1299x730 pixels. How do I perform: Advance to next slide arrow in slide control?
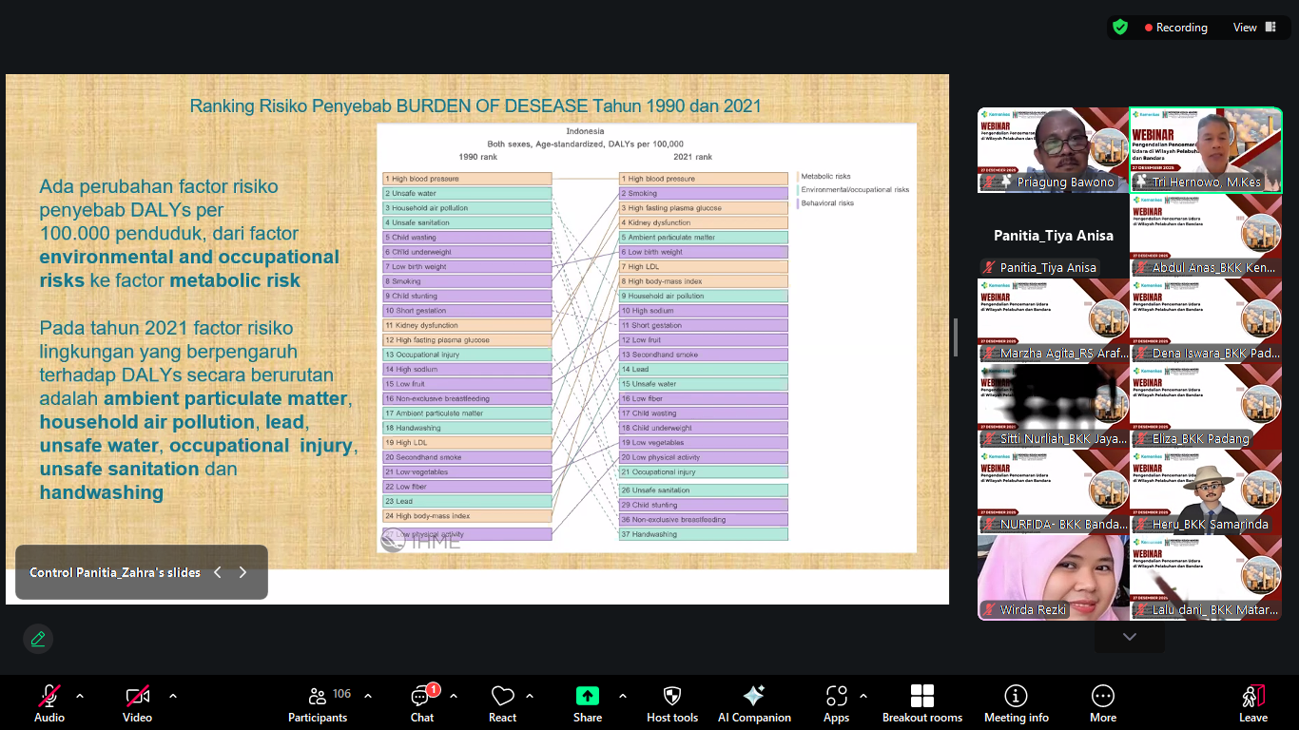point(242,572)
